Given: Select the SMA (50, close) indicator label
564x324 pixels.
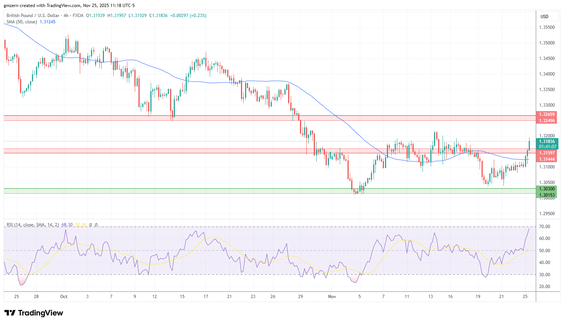Looking at the screenshot, I should (22, 22).
